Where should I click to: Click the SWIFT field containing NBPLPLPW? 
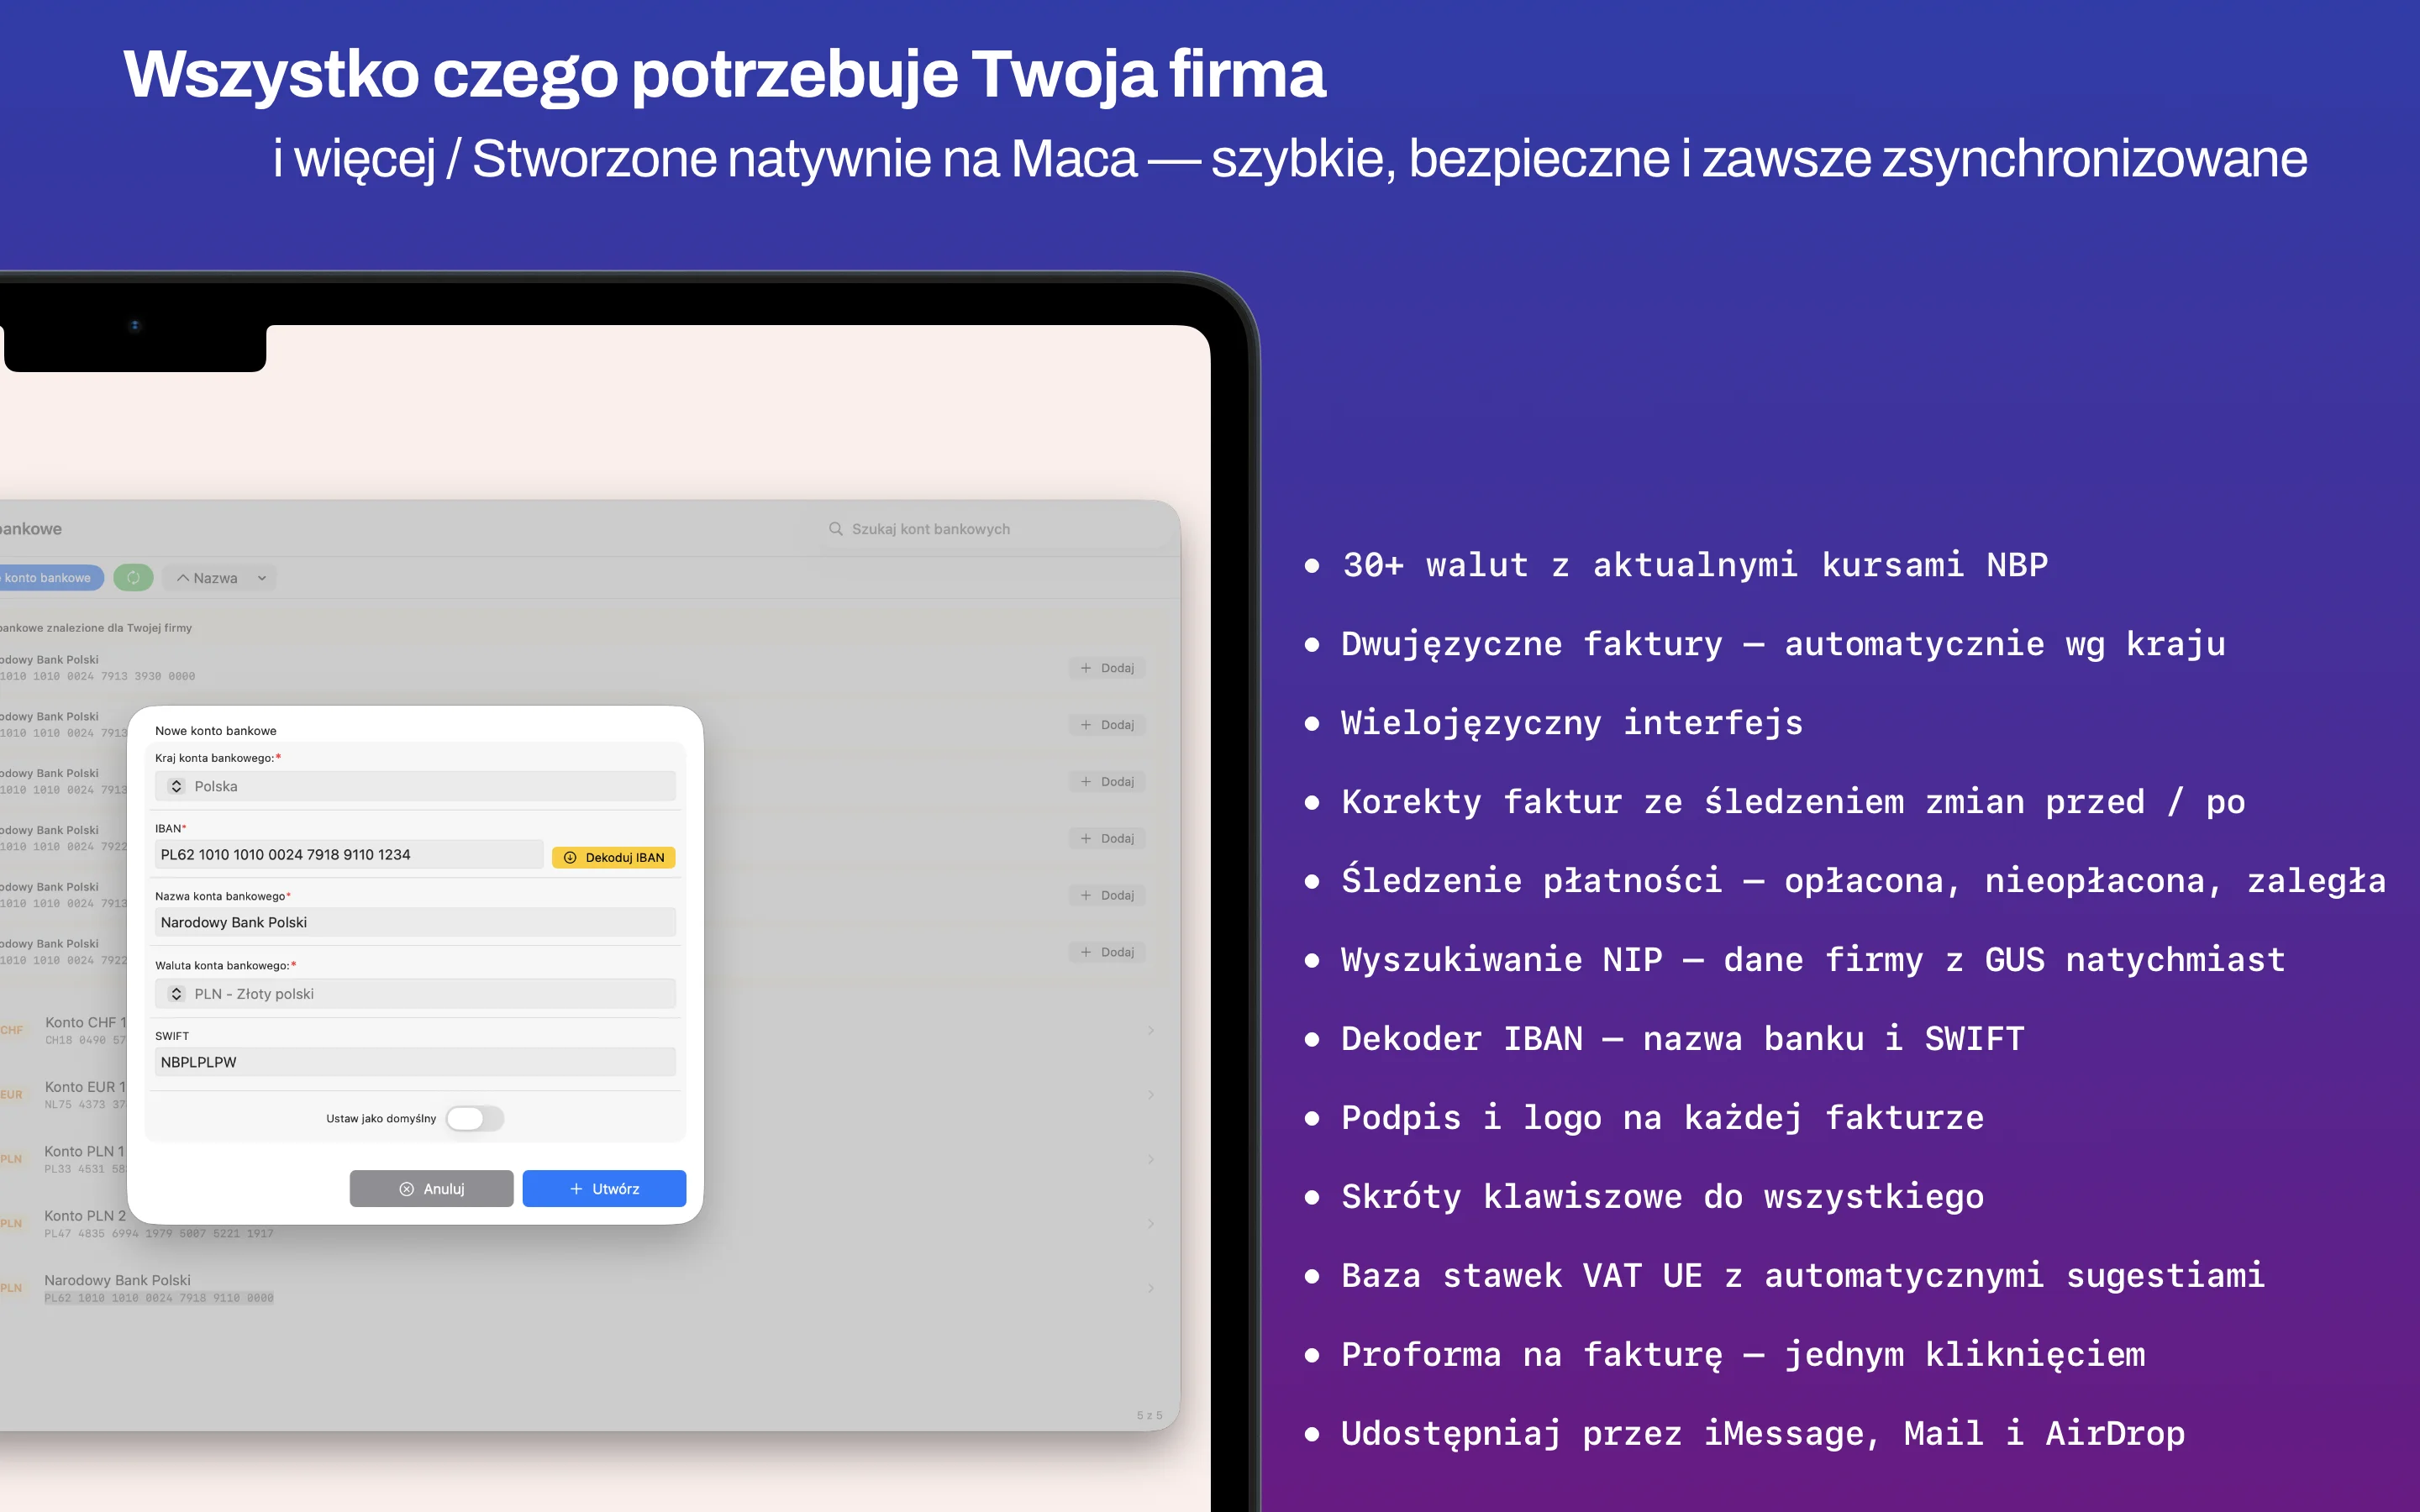[415, 1062]
